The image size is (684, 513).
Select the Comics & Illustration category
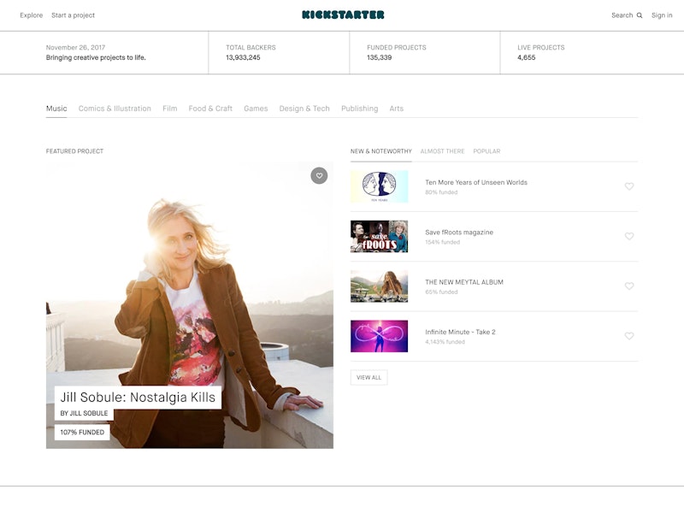(115, 109)
